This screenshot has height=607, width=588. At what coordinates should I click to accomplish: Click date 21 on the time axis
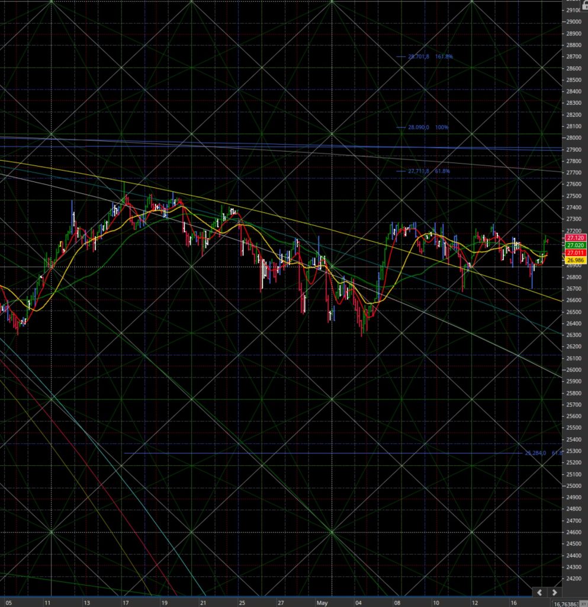(x=203, y=603)
